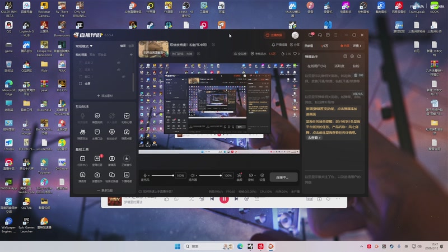This screenshot has height=252, width=448.
Task: Open the 弹幕秀 tool icon
Action: (82, 175)
